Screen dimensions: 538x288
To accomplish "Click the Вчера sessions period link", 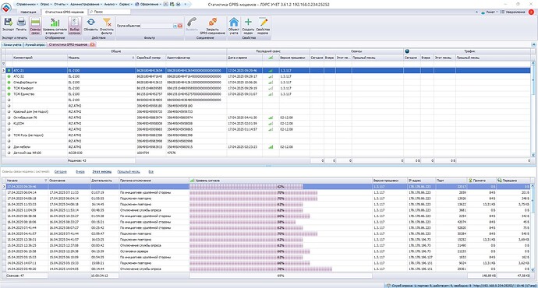I will 80,171.
